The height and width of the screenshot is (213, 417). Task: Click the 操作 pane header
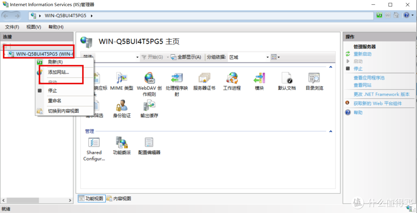point(380,37)
